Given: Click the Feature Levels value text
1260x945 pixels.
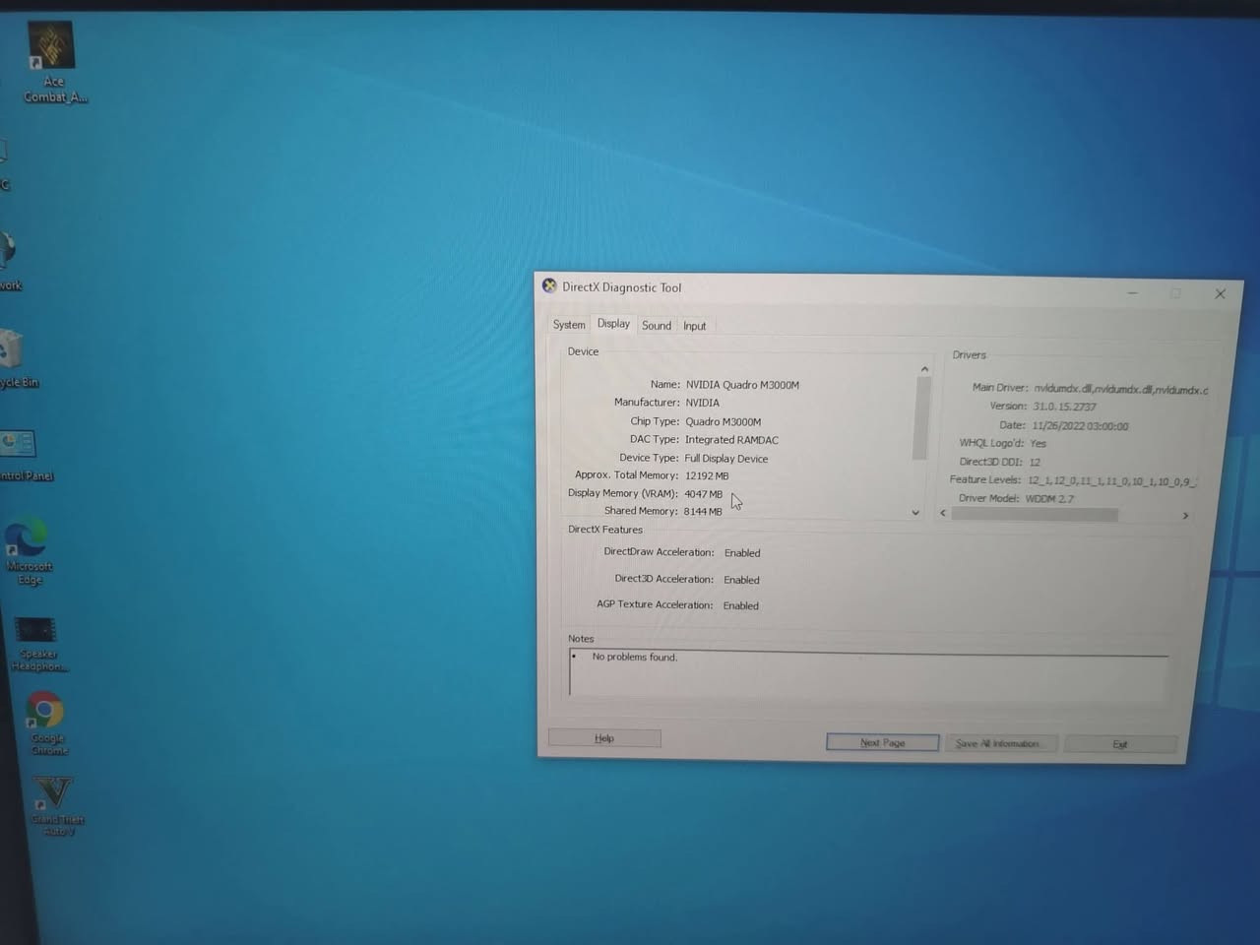Looking at the screenshot, I should [x=1111, y=481].
